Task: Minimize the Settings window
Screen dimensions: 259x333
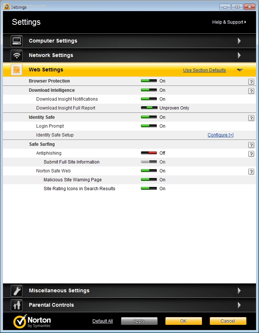Action: [225, 7]
